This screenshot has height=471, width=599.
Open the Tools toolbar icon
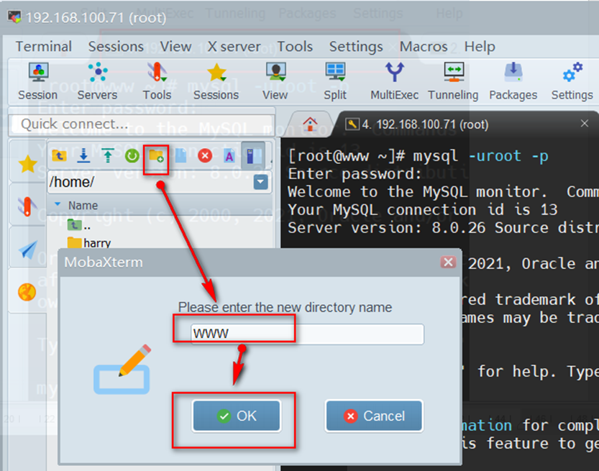pos(157,81)
